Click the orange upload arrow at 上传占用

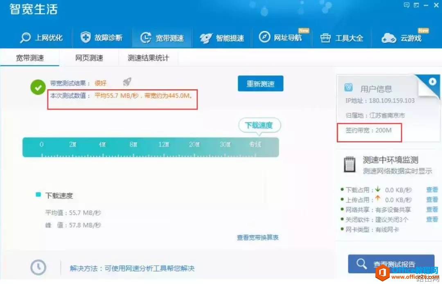point(378,198)
